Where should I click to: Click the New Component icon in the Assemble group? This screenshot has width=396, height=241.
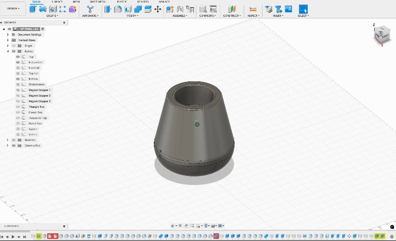170,9
